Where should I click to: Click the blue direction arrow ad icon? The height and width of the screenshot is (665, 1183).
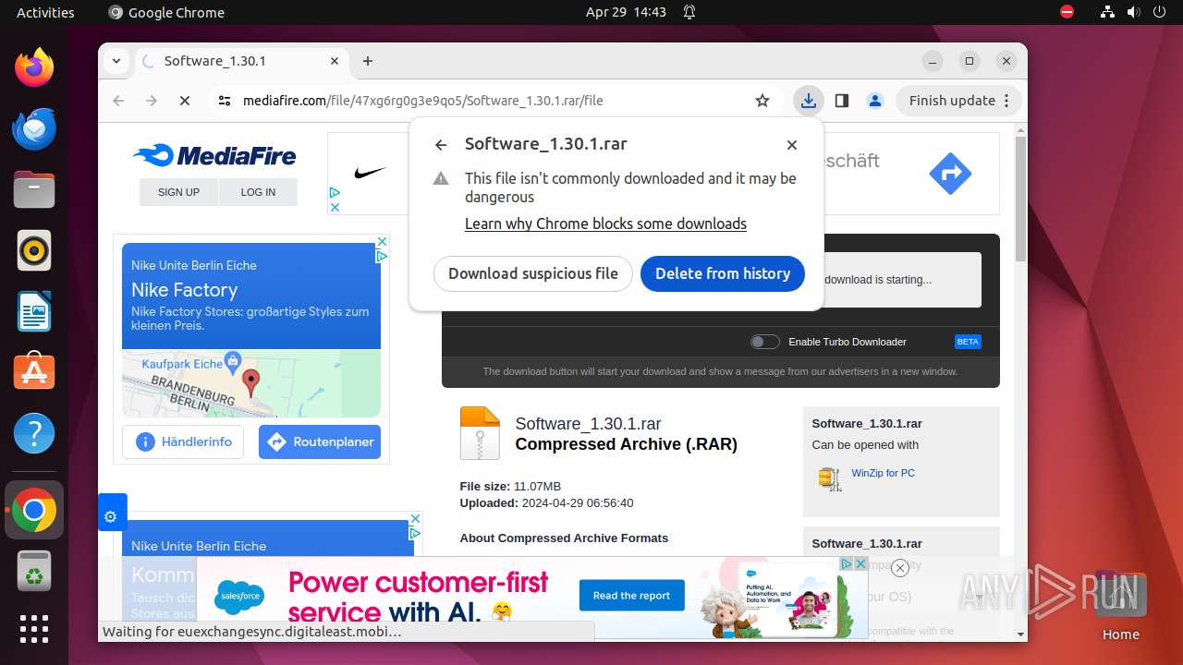(950, 174)
